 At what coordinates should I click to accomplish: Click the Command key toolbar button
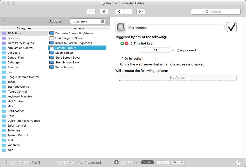point(104,12)
